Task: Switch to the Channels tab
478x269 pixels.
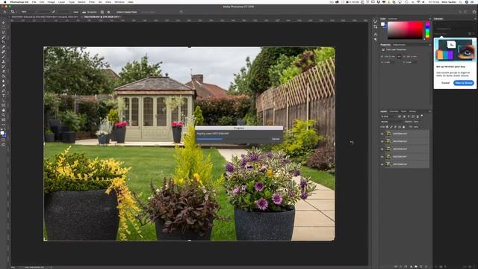Action: pos(394,111)
